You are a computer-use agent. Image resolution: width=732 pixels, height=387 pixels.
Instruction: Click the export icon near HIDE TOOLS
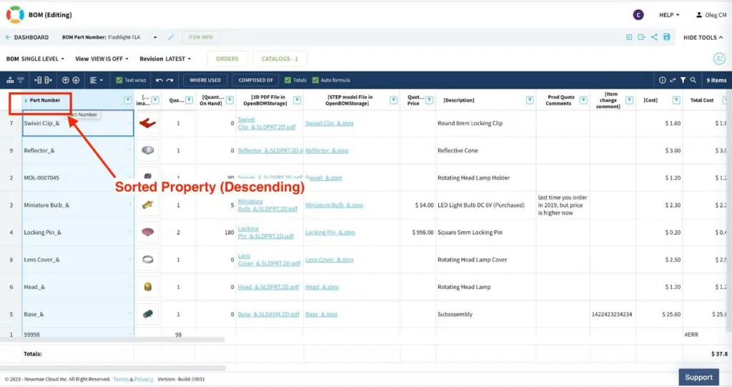641,37
